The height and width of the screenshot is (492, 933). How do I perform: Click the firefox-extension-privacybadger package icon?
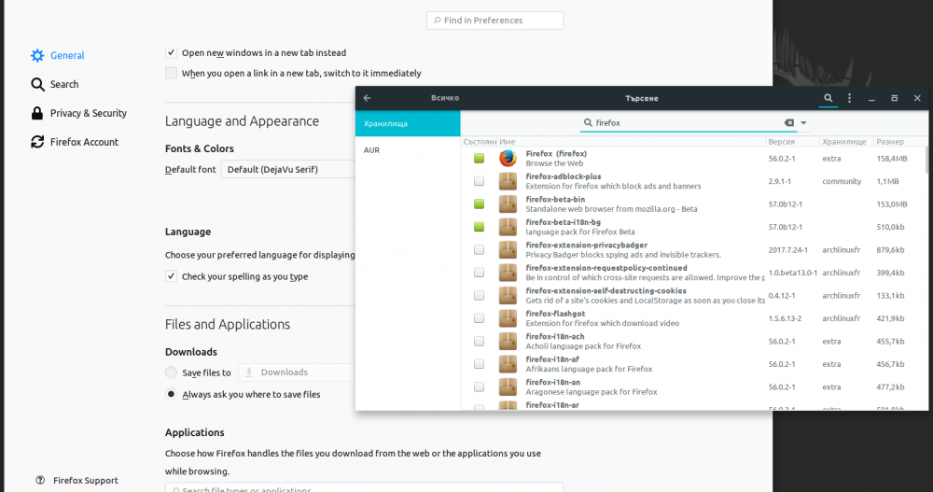tap(508, 249)
